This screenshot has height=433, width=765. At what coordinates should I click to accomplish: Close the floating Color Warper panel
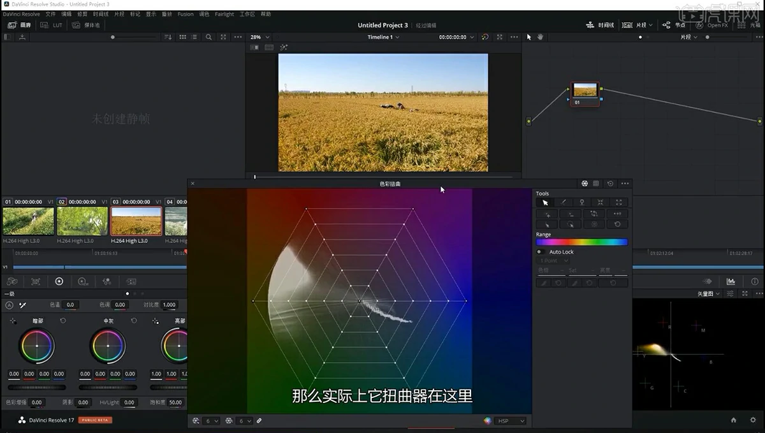(x=193, y=184)
